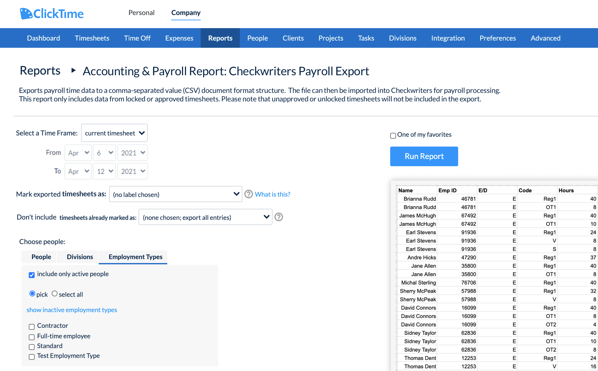Click show inactive employment types link

pyautogui.click(x=72, y=310)
